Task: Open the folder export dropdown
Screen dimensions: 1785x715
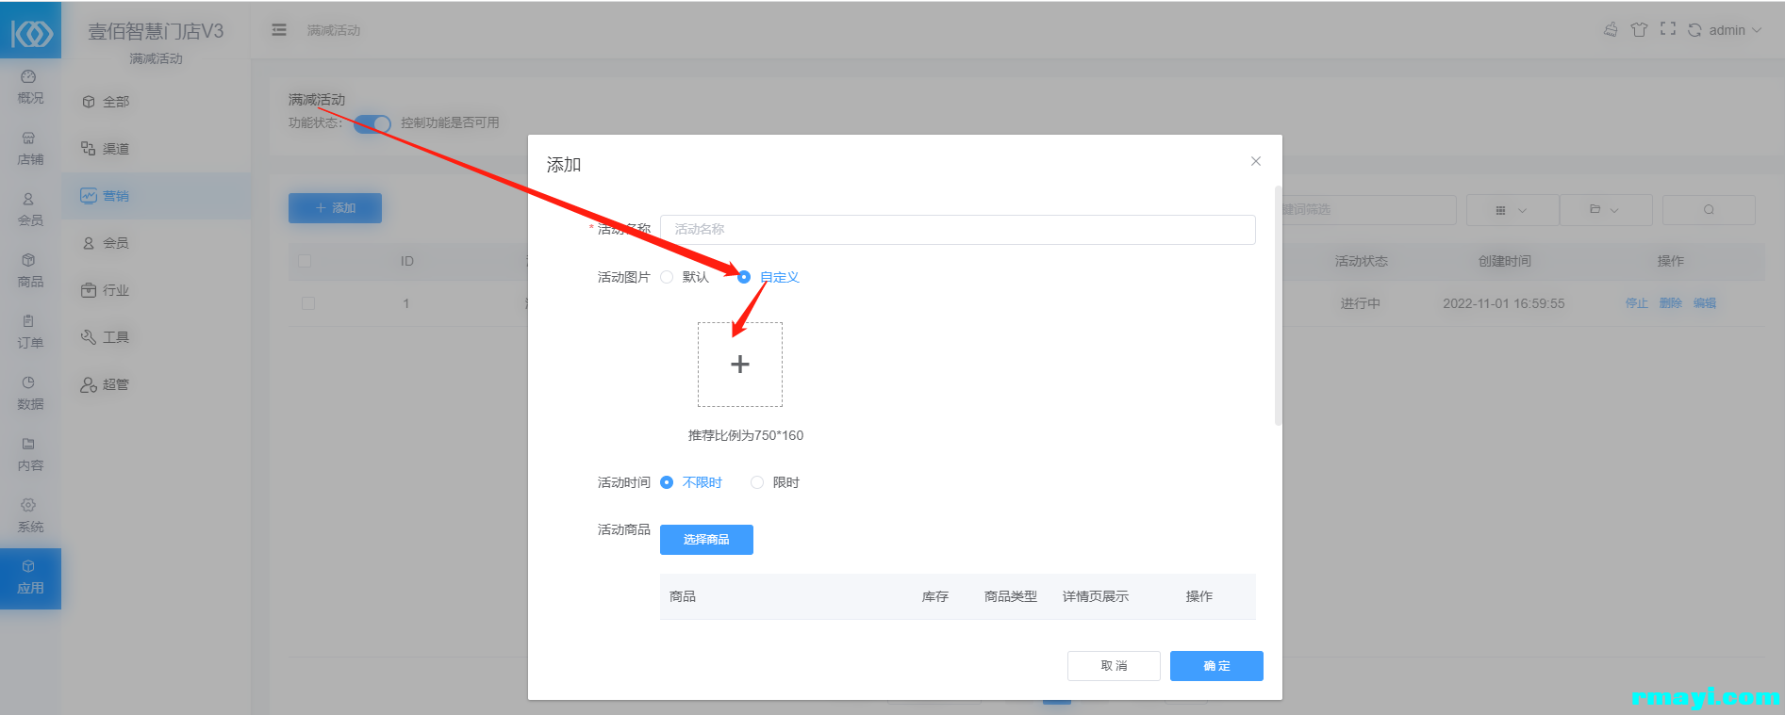Action: point(1605,210)
